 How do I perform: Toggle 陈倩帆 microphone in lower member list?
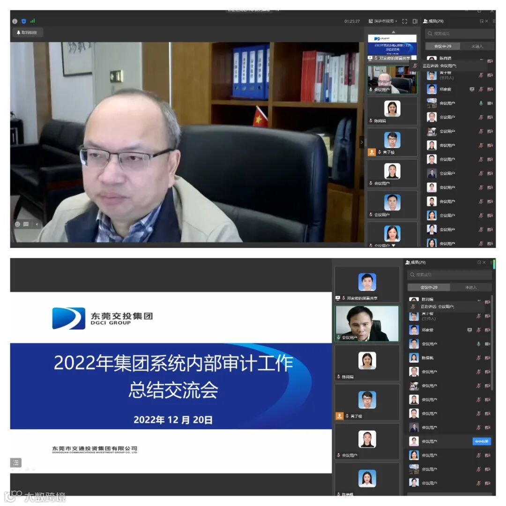pyautogui.click(x=478, y=358)
